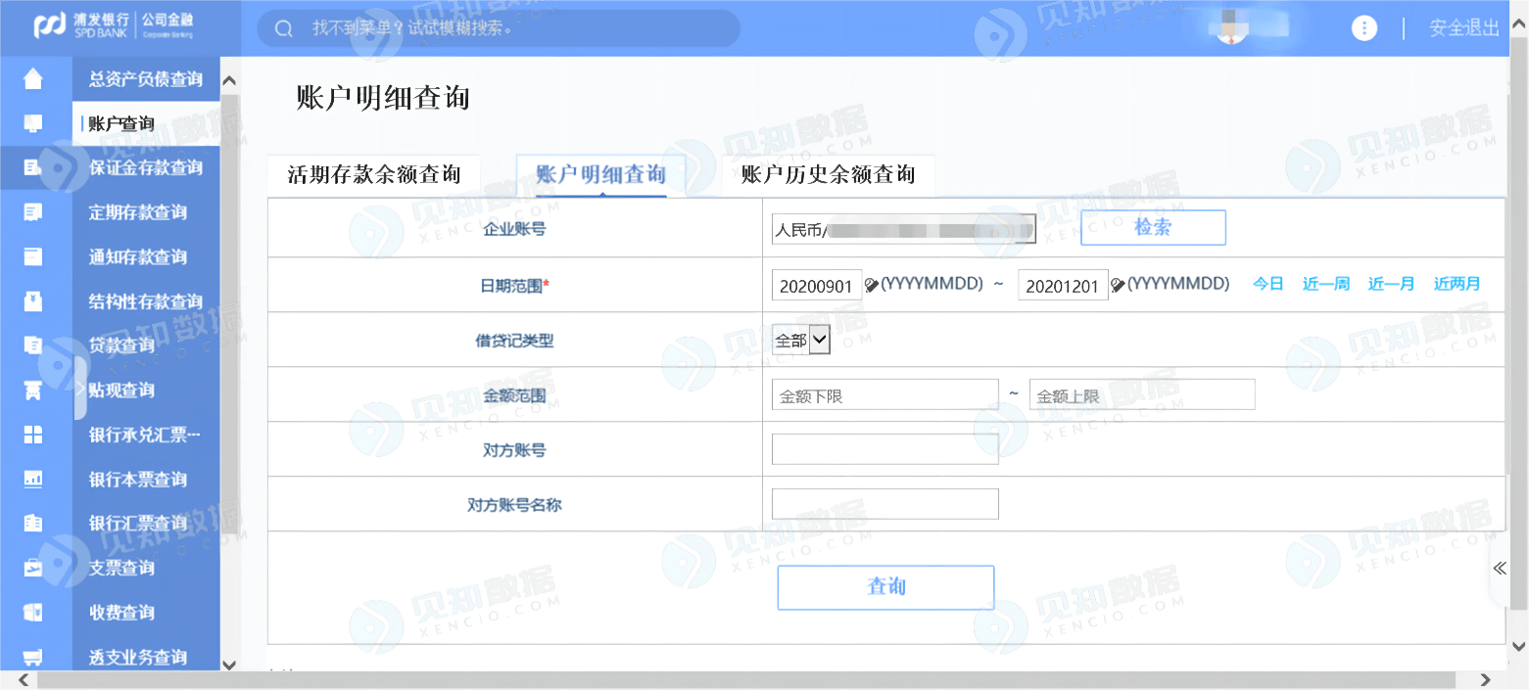The height and width of the screenshot is (690, 1529).
Task: Open the 企业账号 account selector dropdown
Action: 903,230
